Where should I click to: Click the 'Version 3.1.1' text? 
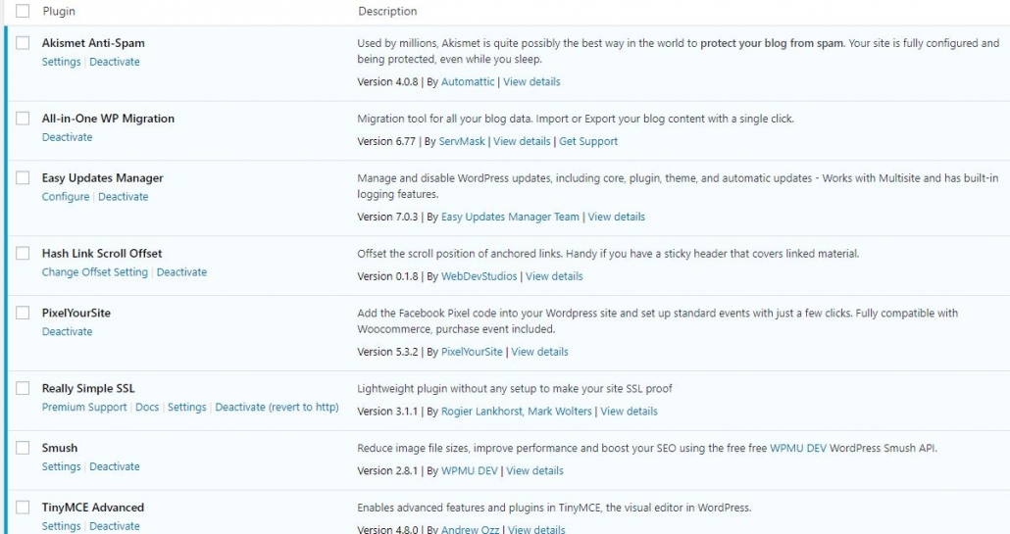[x=387, y=412]
